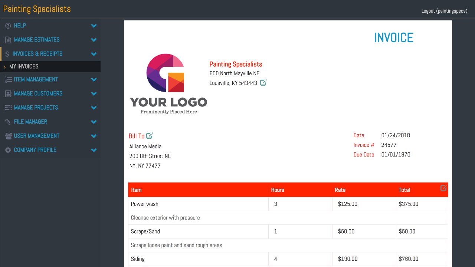Click the Company Profile gear icon

pyautogui.click(x=8, y=150)
